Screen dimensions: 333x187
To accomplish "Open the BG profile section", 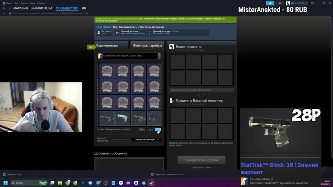I will tap(84, 8).
